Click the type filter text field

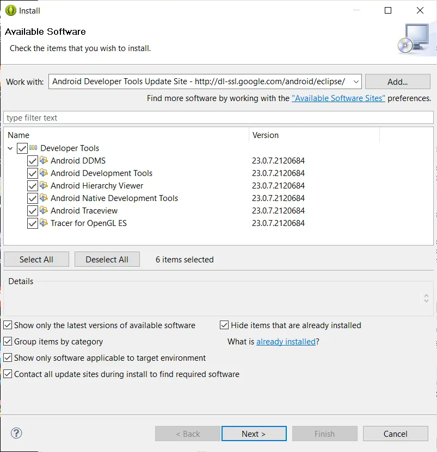pyautogui.click(x=218, y=117)
